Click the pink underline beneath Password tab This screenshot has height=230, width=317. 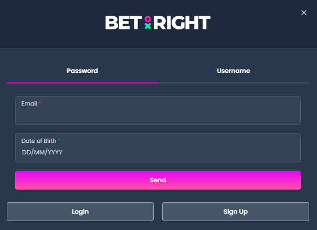82,83
